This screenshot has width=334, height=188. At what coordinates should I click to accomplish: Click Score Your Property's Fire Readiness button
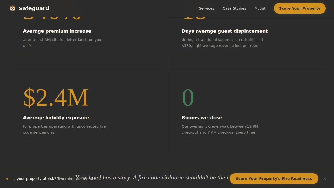[274, 179]
